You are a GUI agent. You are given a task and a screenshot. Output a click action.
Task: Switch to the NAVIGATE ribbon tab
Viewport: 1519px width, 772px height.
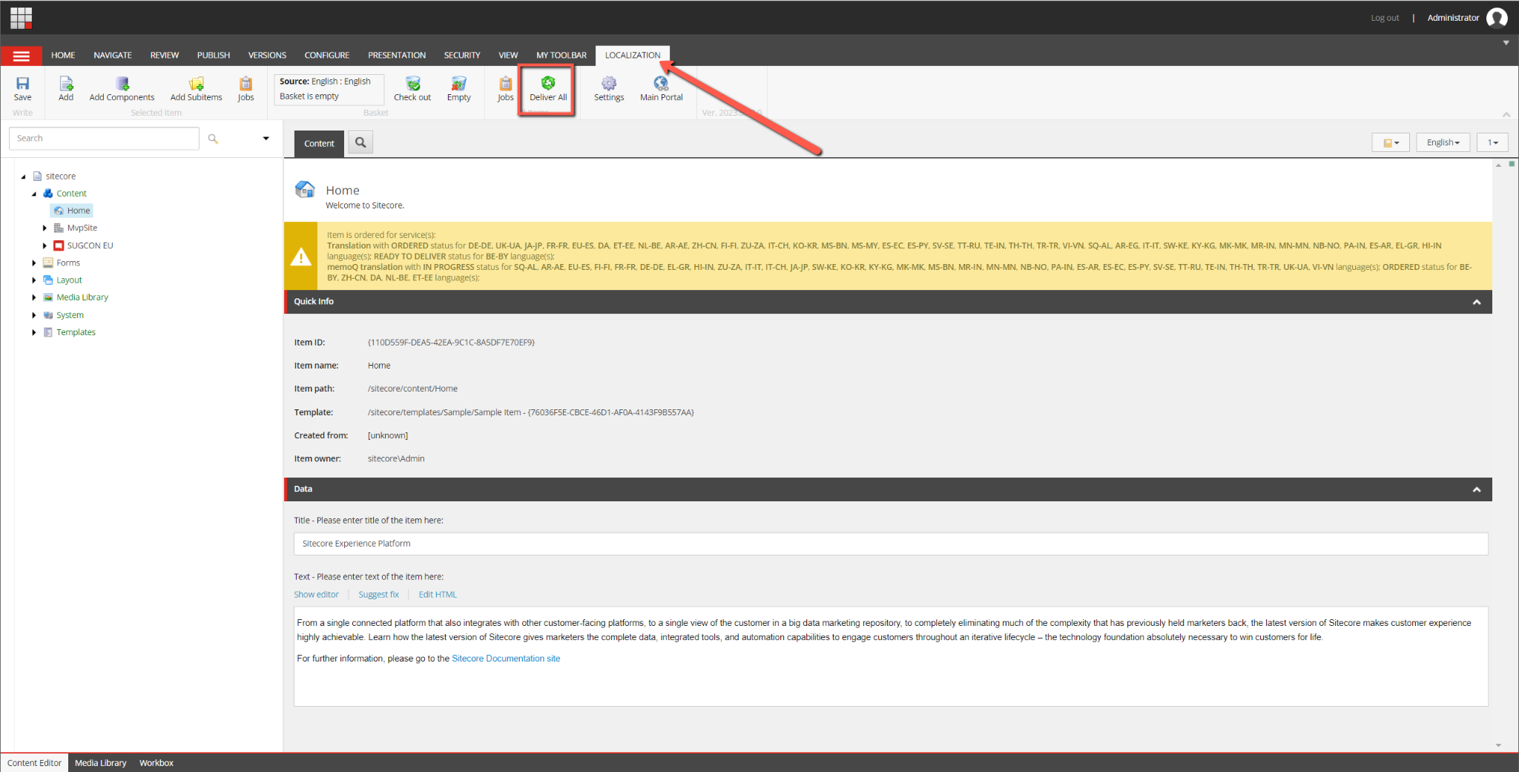113,56
